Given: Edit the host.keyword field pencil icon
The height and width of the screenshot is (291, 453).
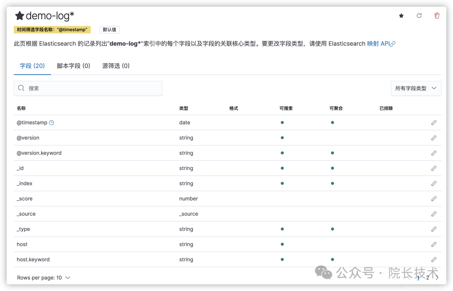Looking at the screenshot, I should pyautogui.click(x=434, y=260).
